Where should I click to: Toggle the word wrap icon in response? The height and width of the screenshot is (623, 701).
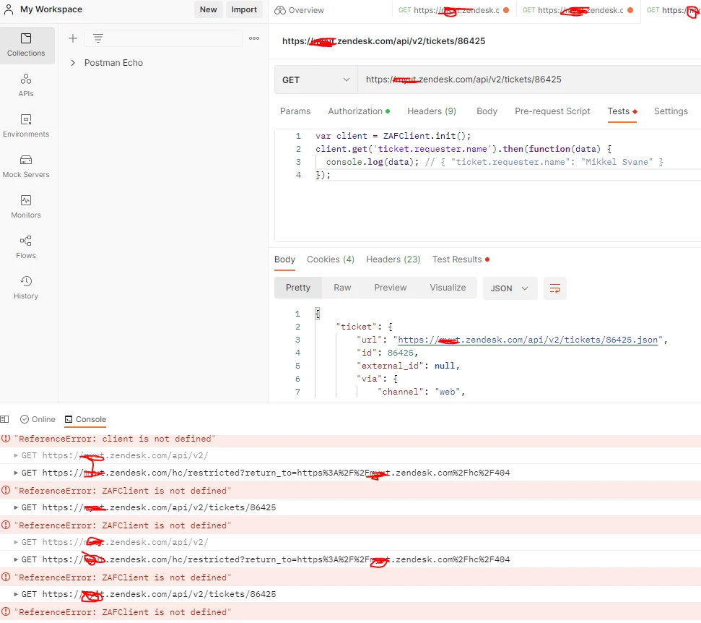555,288
